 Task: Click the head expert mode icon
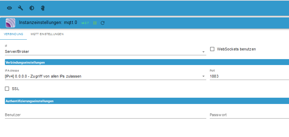pyautogui.click(x=43, y=8)
